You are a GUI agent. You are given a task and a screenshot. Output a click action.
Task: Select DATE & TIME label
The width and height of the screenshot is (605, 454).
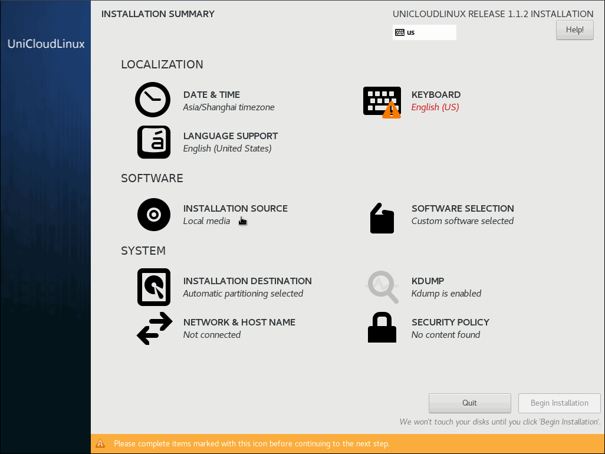click(x=212, y=95)
